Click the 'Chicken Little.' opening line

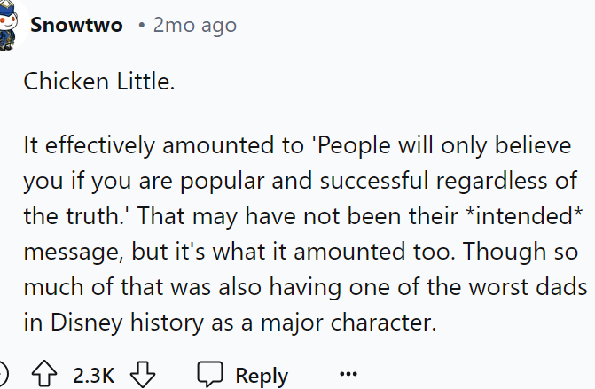[99, 82]
